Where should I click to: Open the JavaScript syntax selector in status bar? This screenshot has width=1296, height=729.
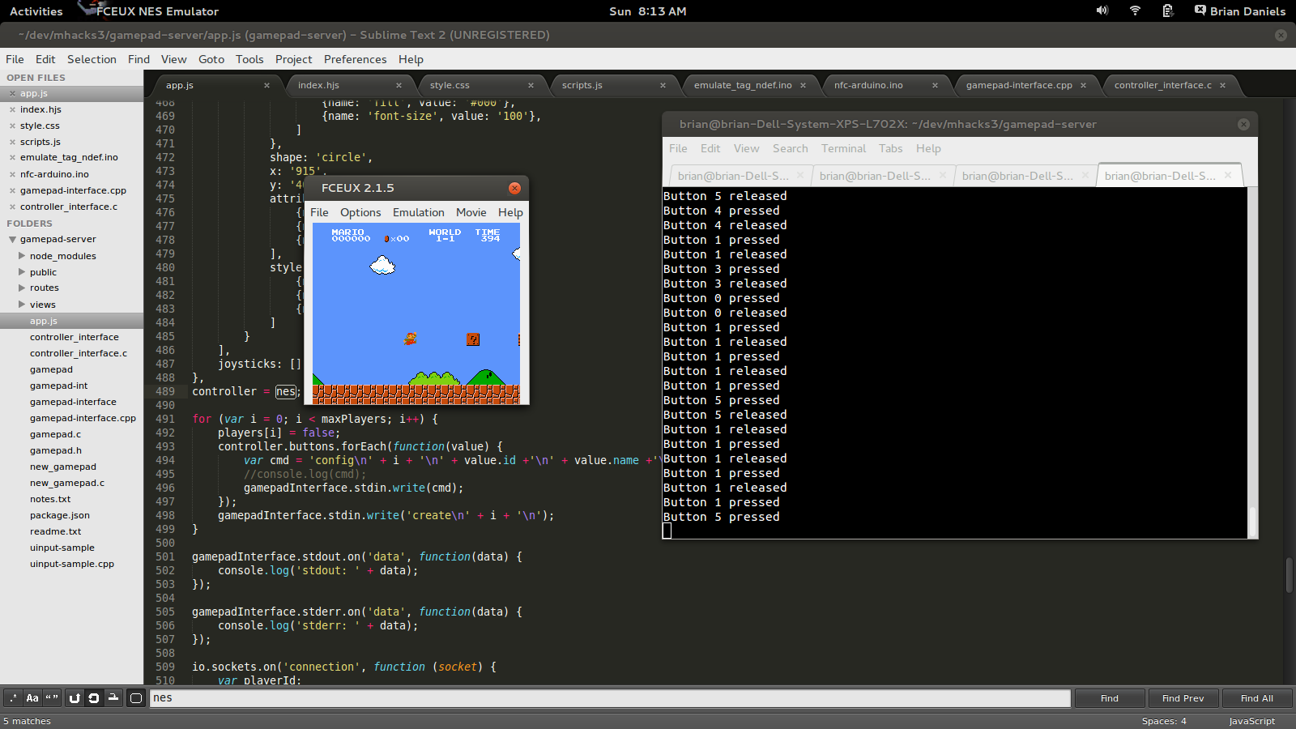tap(1251, 721)
